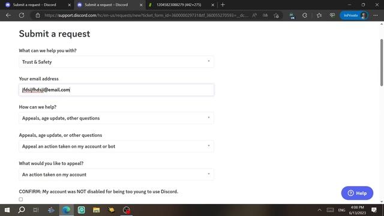Click the 'How can we help?' label
Image resolution: width=384 pixels, height=216 pixels.
[37, 107]
